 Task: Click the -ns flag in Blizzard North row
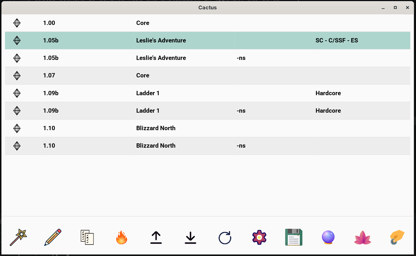(x=241, y=146)
